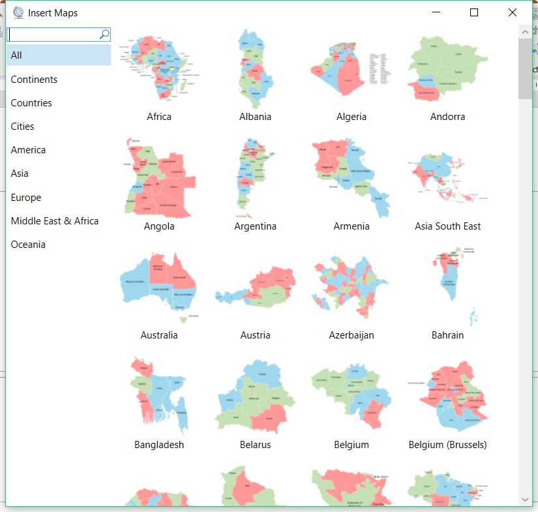The height and width of the screenshot is (512, 538).
Task: Select the Algeria map thumbnail
Action: 351,68
